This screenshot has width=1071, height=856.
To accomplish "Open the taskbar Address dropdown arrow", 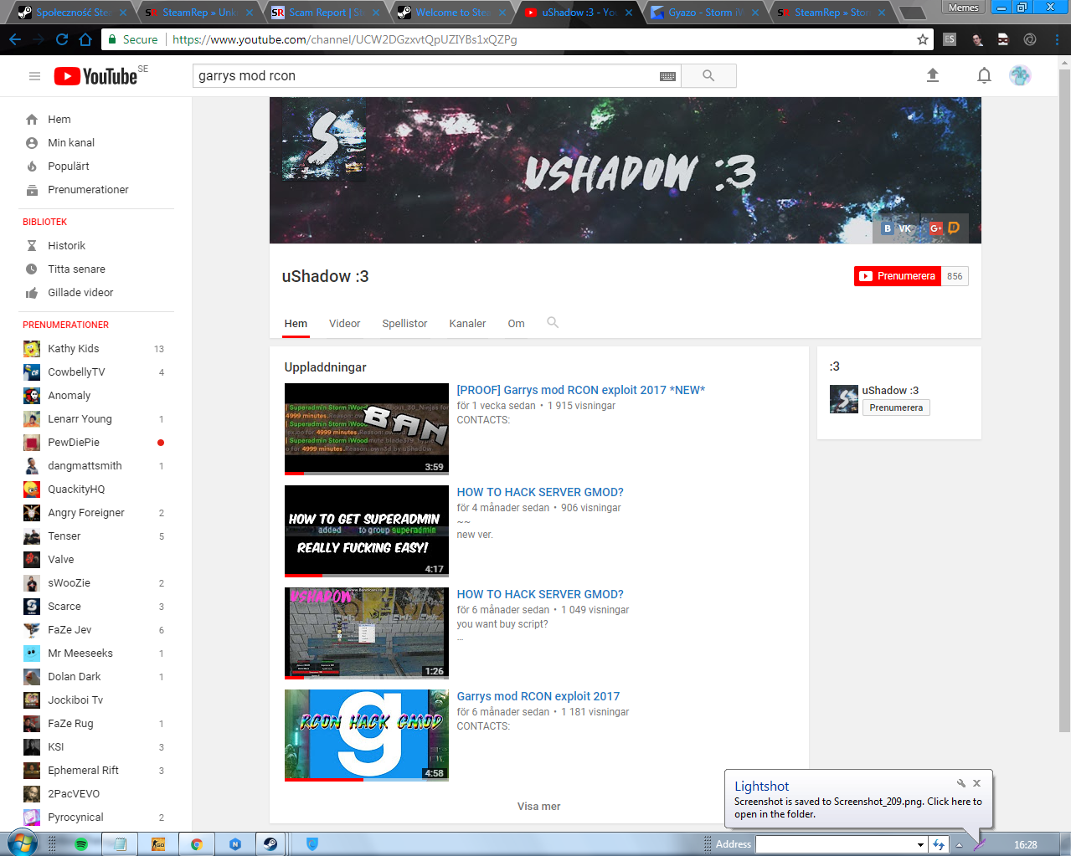I will pos(920,844).
